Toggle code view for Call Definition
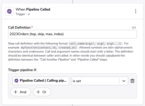The width and height of the screenshot is (145, 106). pos(134,27)
